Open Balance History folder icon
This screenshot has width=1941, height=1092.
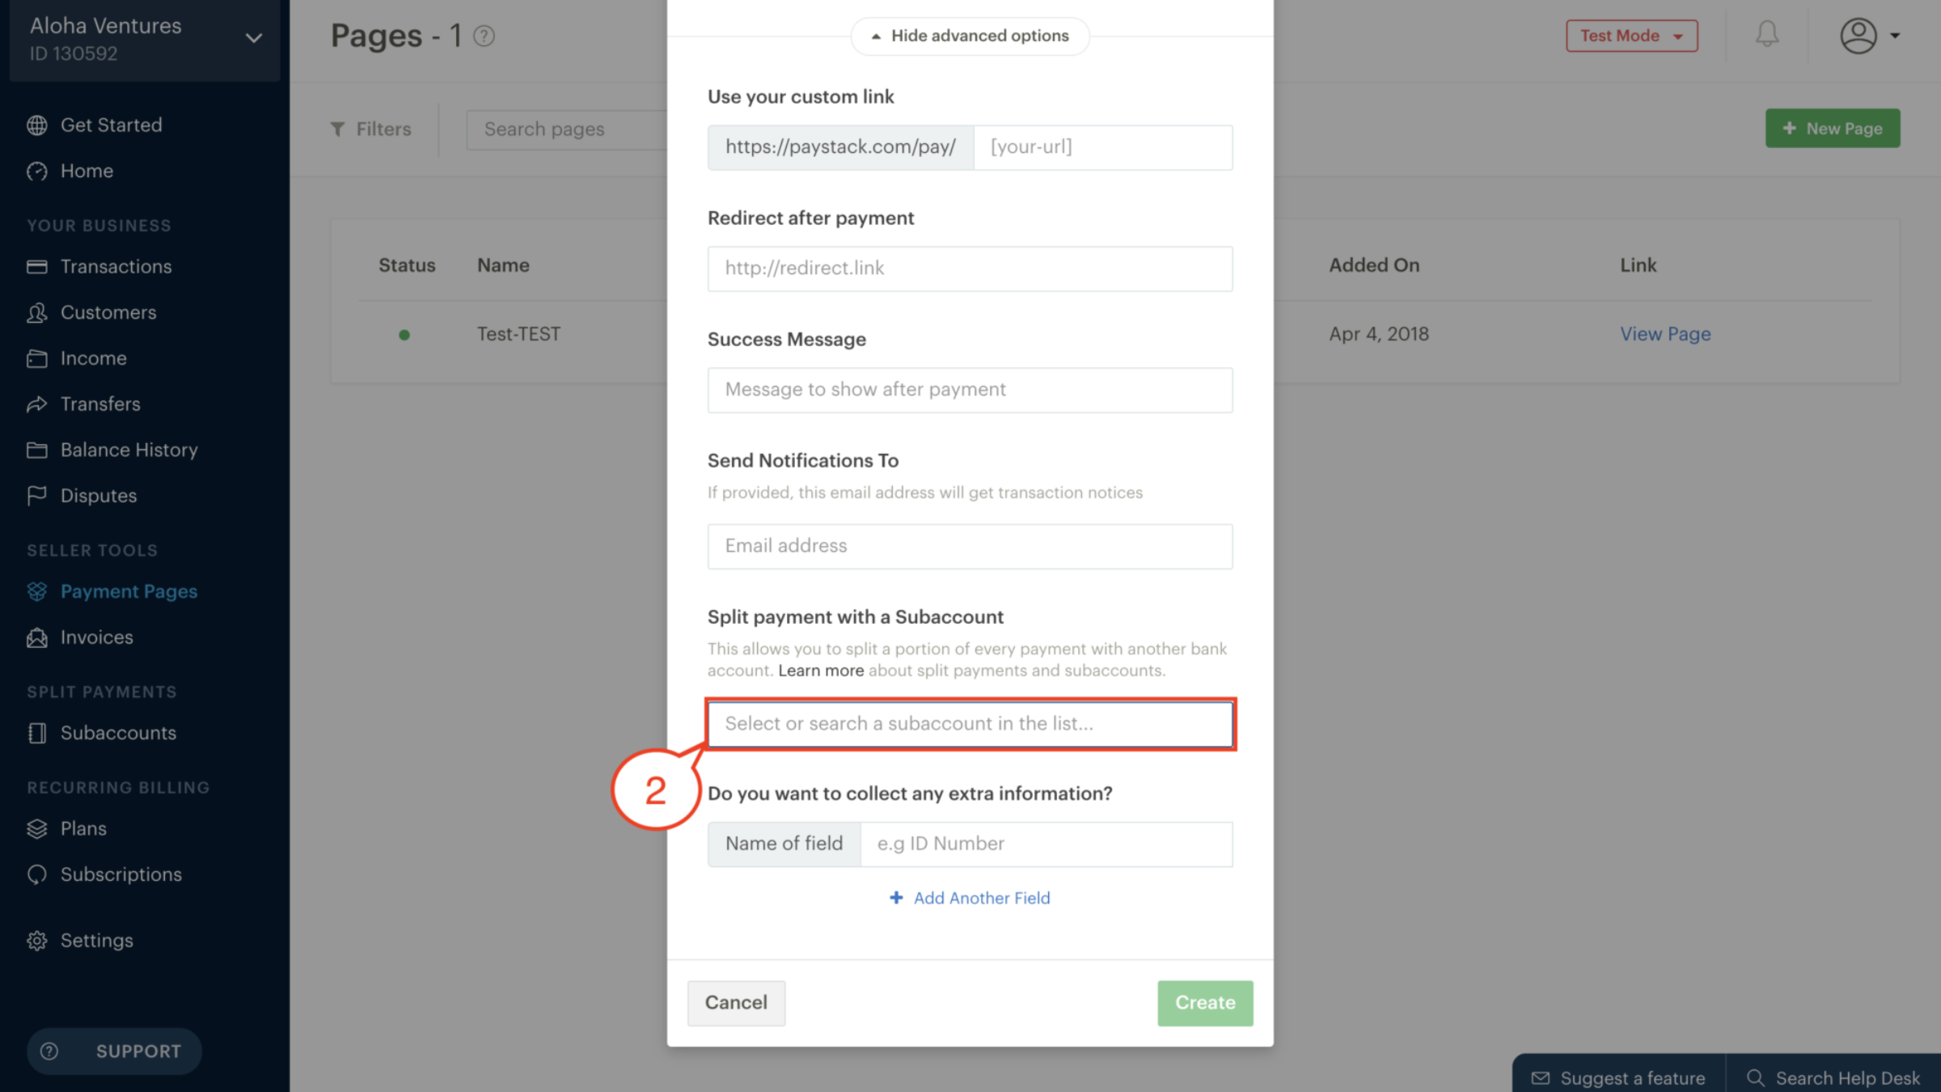(37, 450)
